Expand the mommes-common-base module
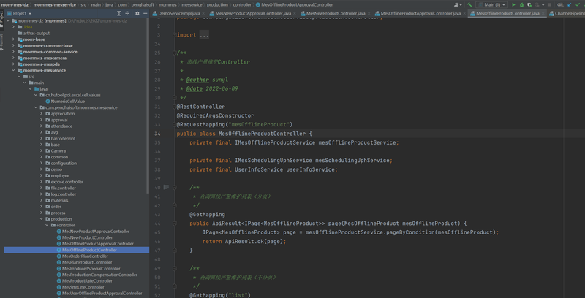Screen dimensions: 585x298 [14, 45]
